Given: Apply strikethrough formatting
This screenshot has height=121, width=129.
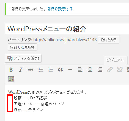Looking at the screenshot, I should (31, 70).
